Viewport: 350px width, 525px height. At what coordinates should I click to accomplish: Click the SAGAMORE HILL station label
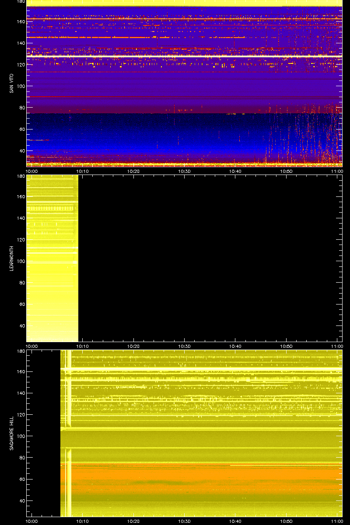coord(12,433)
